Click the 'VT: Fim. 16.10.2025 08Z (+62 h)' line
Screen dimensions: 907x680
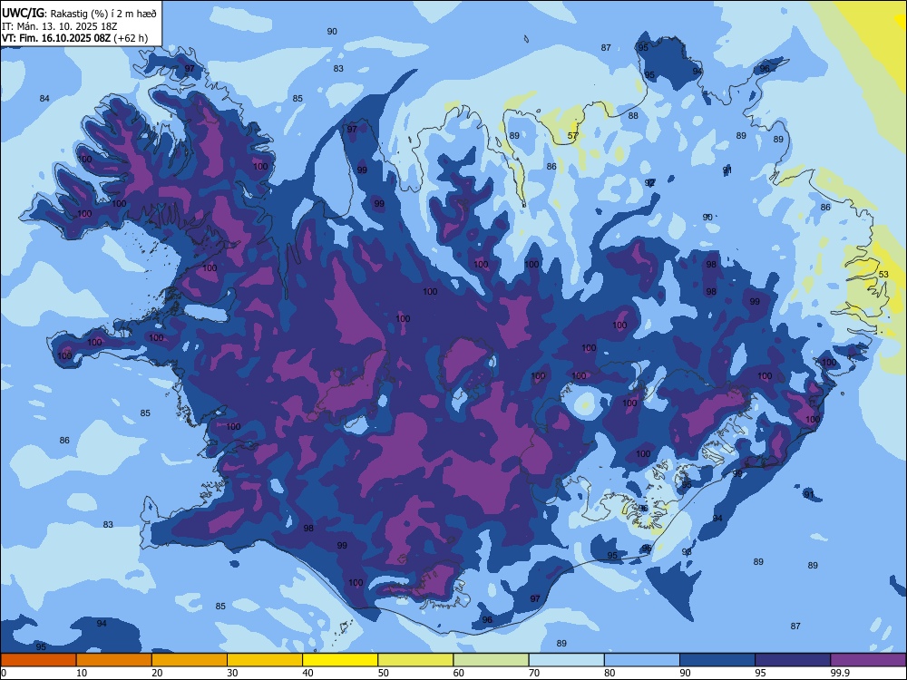(74, 38)
